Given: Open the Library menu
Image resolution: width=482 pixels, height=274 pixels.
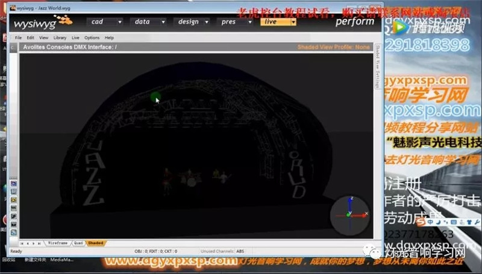Looking at the screenshot, I should [x=60, y=37].
